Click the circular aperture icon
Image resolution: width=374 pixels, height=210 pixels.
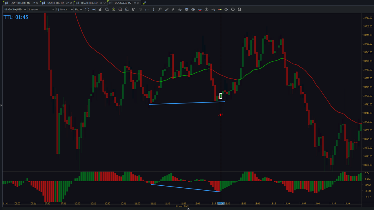233,10
